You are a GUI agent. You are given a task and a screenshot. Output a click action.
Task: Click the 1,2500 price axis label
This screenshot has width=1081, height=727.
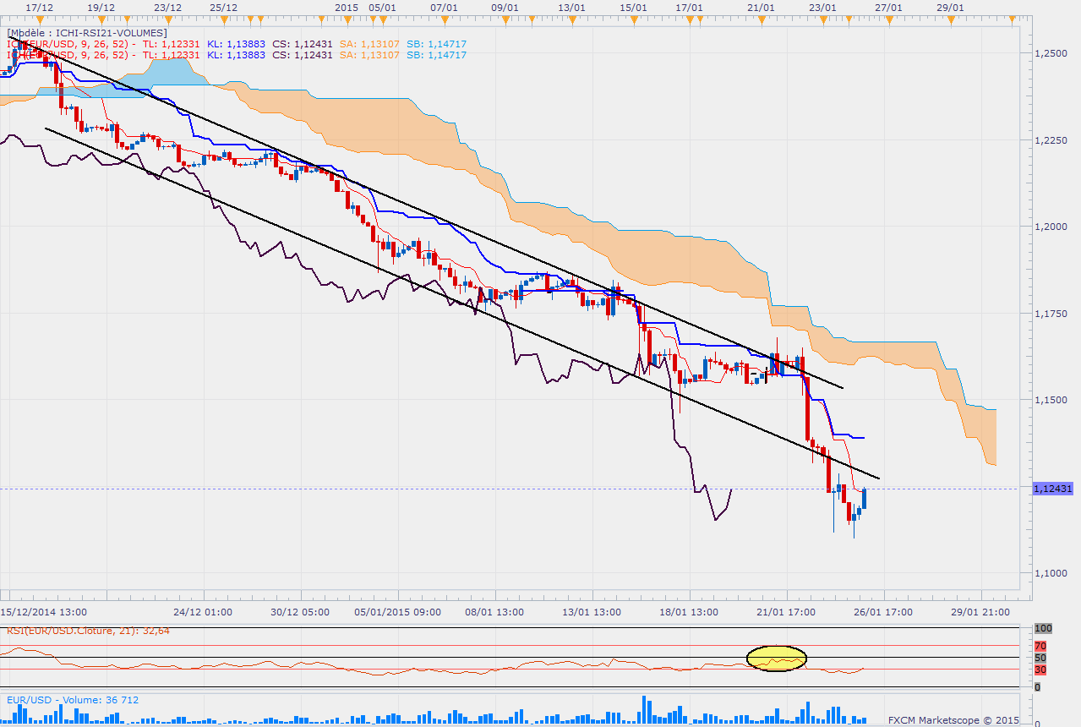click(1051, 52)
